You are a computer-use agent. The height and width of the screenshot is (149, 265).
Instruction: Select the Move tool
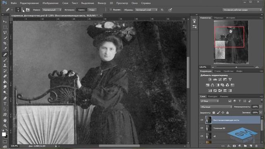point(5,22)
